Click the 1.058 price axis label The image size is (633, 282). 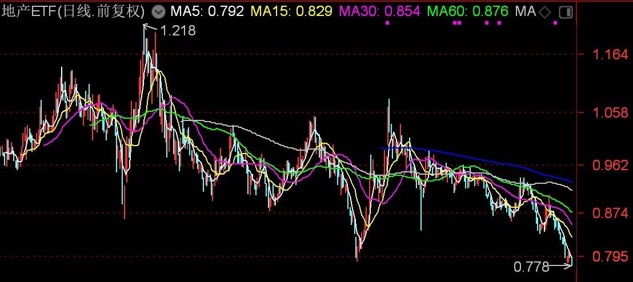tap(611, 112)
